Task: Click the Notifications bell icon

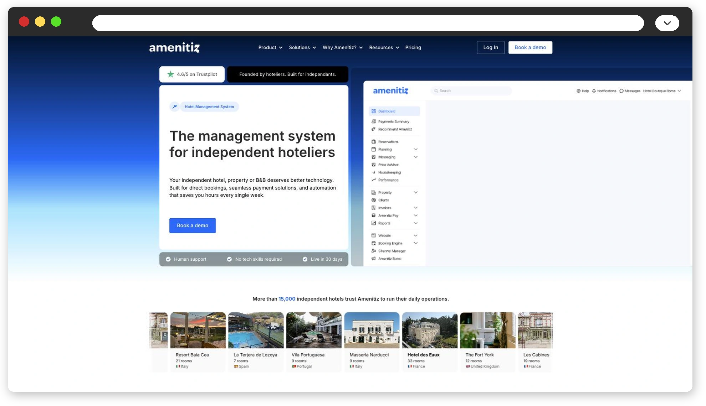Action: (x=594, y=91)
